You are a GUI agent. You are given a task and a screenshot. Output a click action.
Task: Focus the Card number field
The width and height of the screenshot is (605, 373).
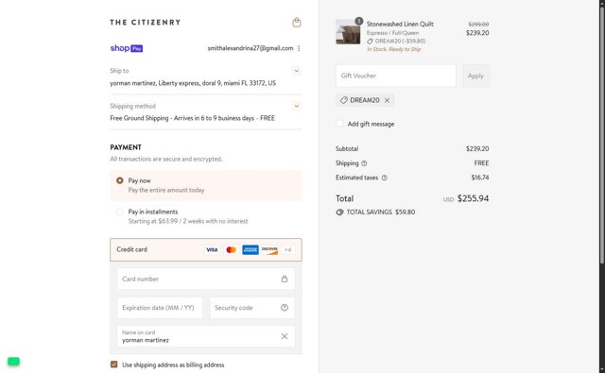tap(206, 279)
